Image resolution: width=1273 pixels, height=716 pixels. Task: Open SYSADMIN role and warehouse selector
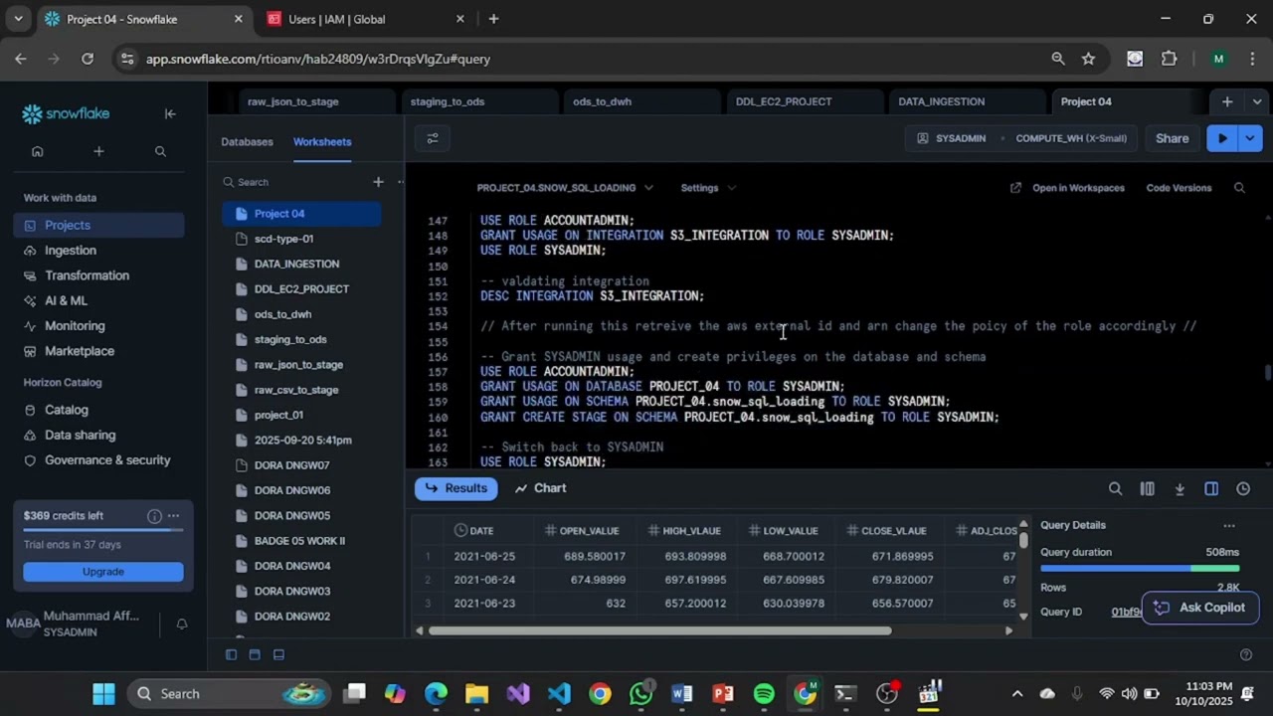tap(1022, 138)
